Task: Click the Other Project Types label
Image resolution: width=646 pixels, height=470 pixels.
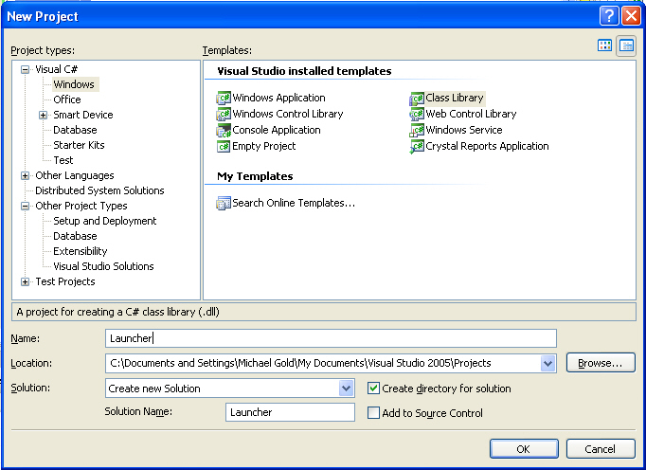Action: click(81, 206)
